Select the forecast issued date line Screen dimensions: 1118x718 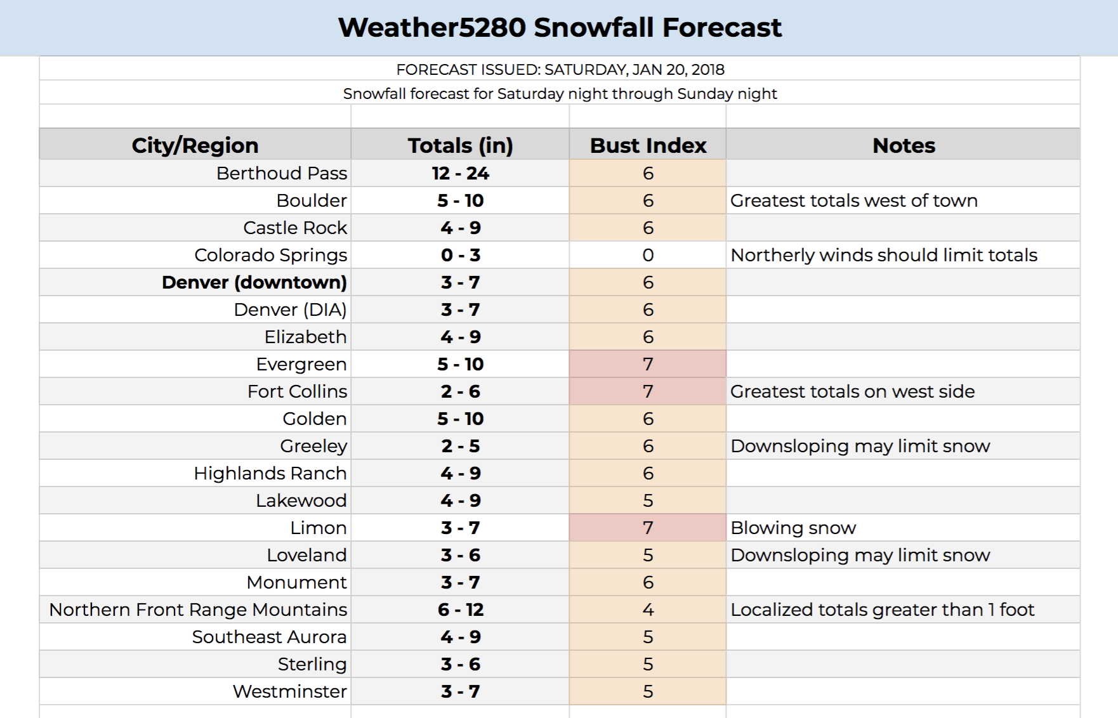(x=560, y=69)
